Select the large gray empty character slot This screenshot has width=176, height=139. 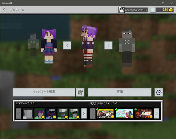(x=127, y=47)
